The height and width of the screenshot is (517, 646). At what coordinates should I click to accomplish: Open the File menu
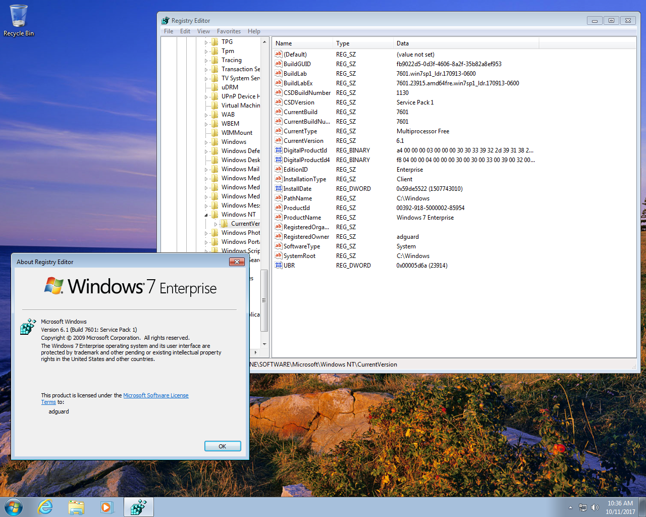169,31
